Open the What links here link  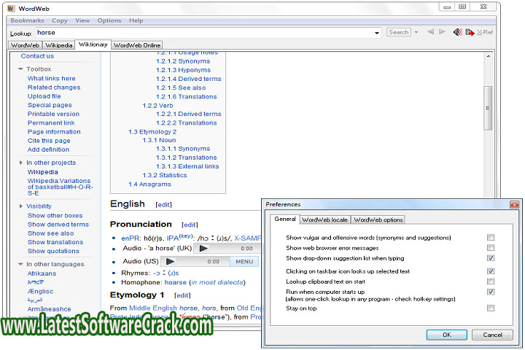point(52,78)
